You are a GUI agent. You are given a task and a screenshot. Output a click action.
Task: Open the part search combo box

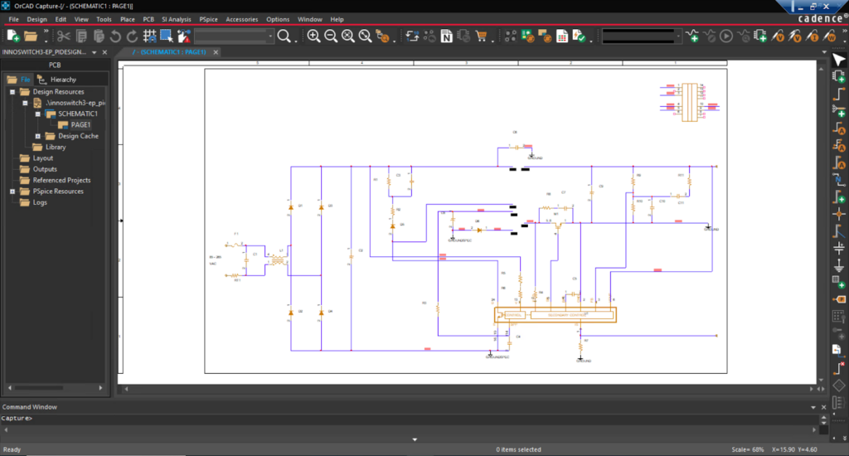click(x=234, y=36)
